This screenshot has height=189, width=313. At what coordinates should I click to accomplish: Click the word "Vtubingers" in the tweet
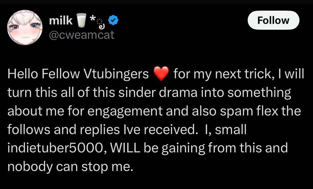tap(116, 74)
